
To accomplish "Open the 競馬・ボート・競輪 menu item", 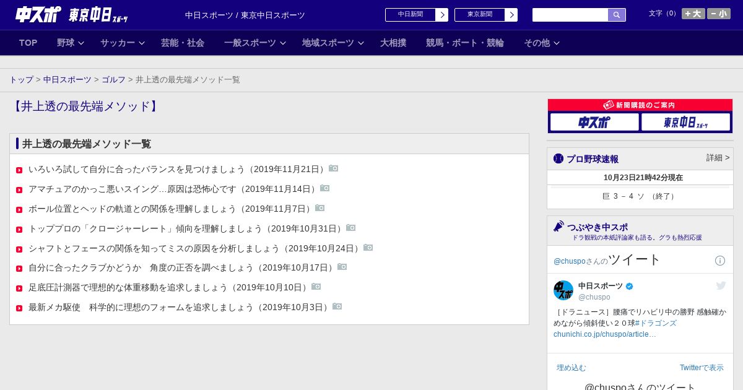I will [x=465, y=43].
